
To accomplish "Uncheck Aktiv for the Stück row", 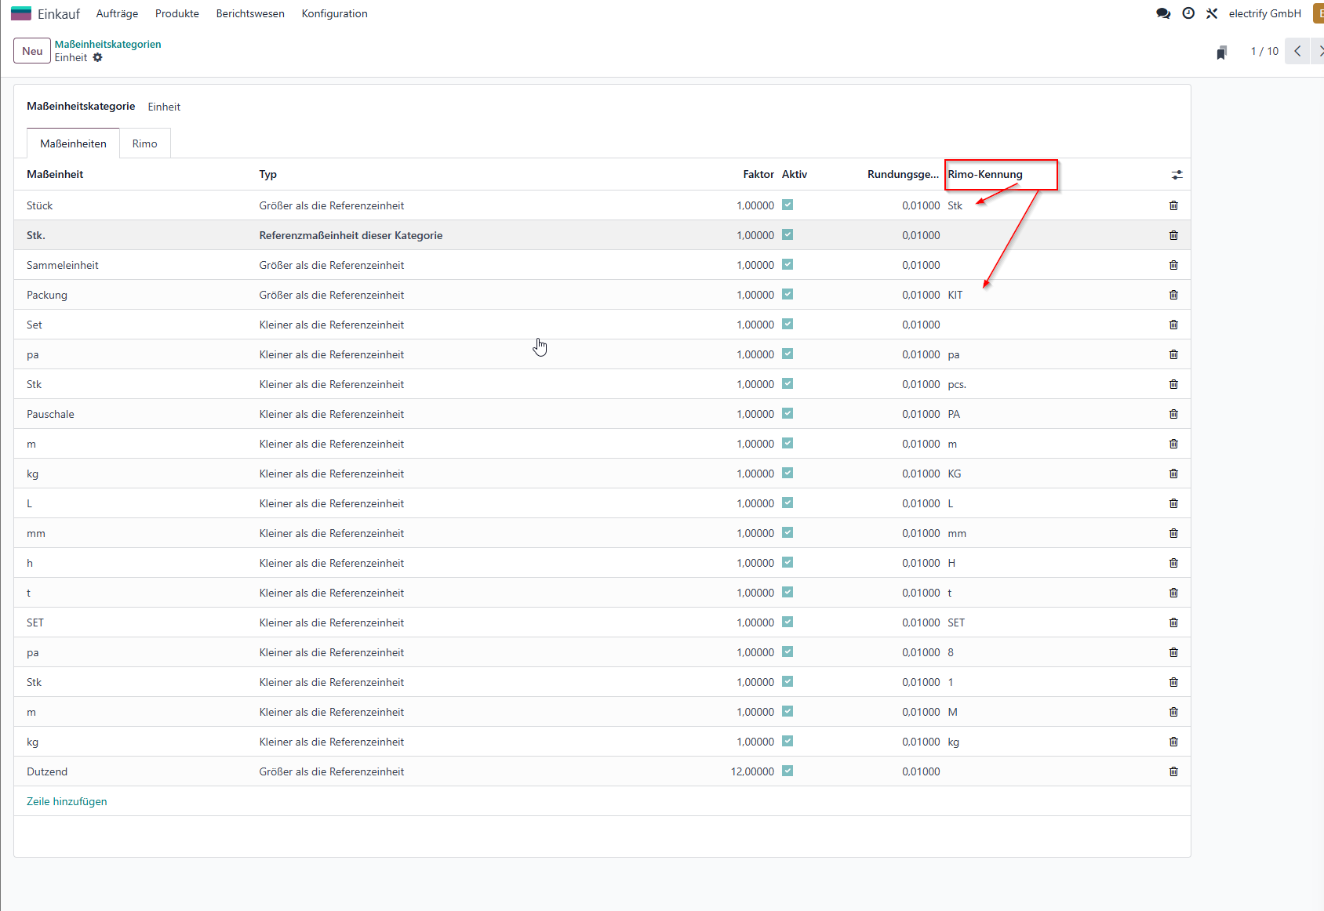I will [x=787, y=205].
